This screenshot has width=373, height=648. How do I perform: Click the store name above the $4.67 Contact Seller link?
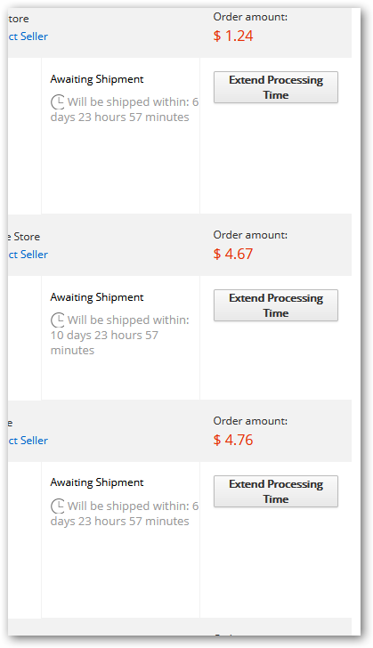point(24,237)
